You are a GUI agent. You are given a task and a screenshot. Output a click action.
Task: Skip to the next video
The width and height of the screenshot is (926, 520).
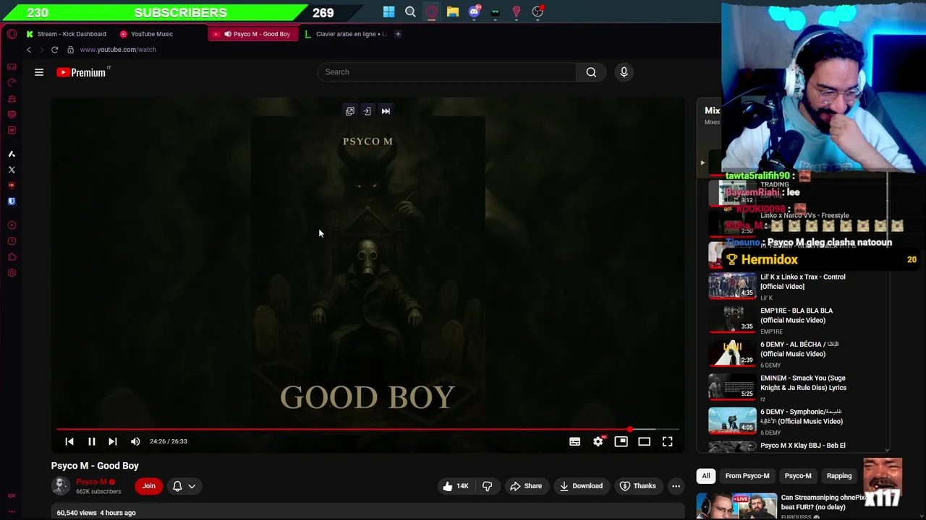click(x=113, y=441)
